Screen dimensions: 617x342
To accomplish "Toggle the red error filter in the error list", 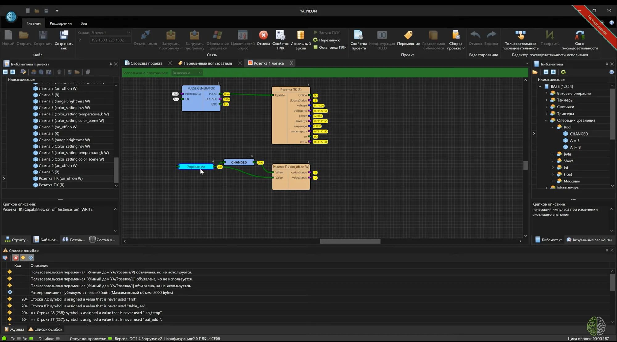I will click(16, 258).
